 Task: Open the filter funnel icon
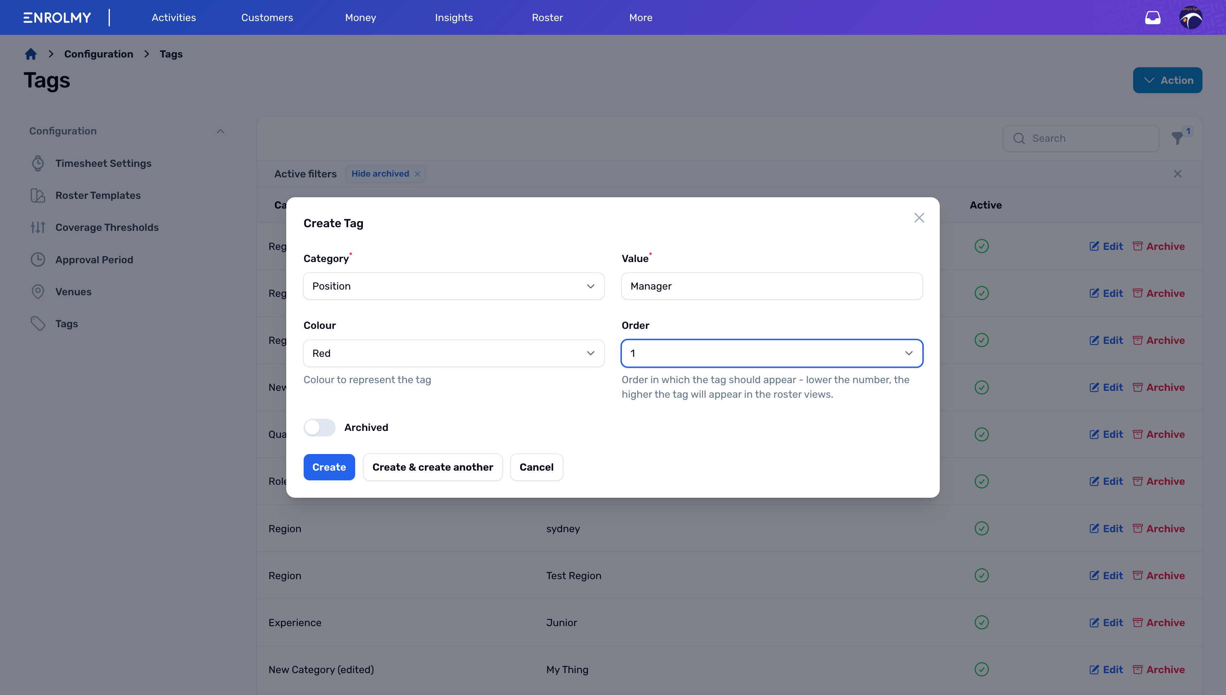click(x=1177, y=139)
